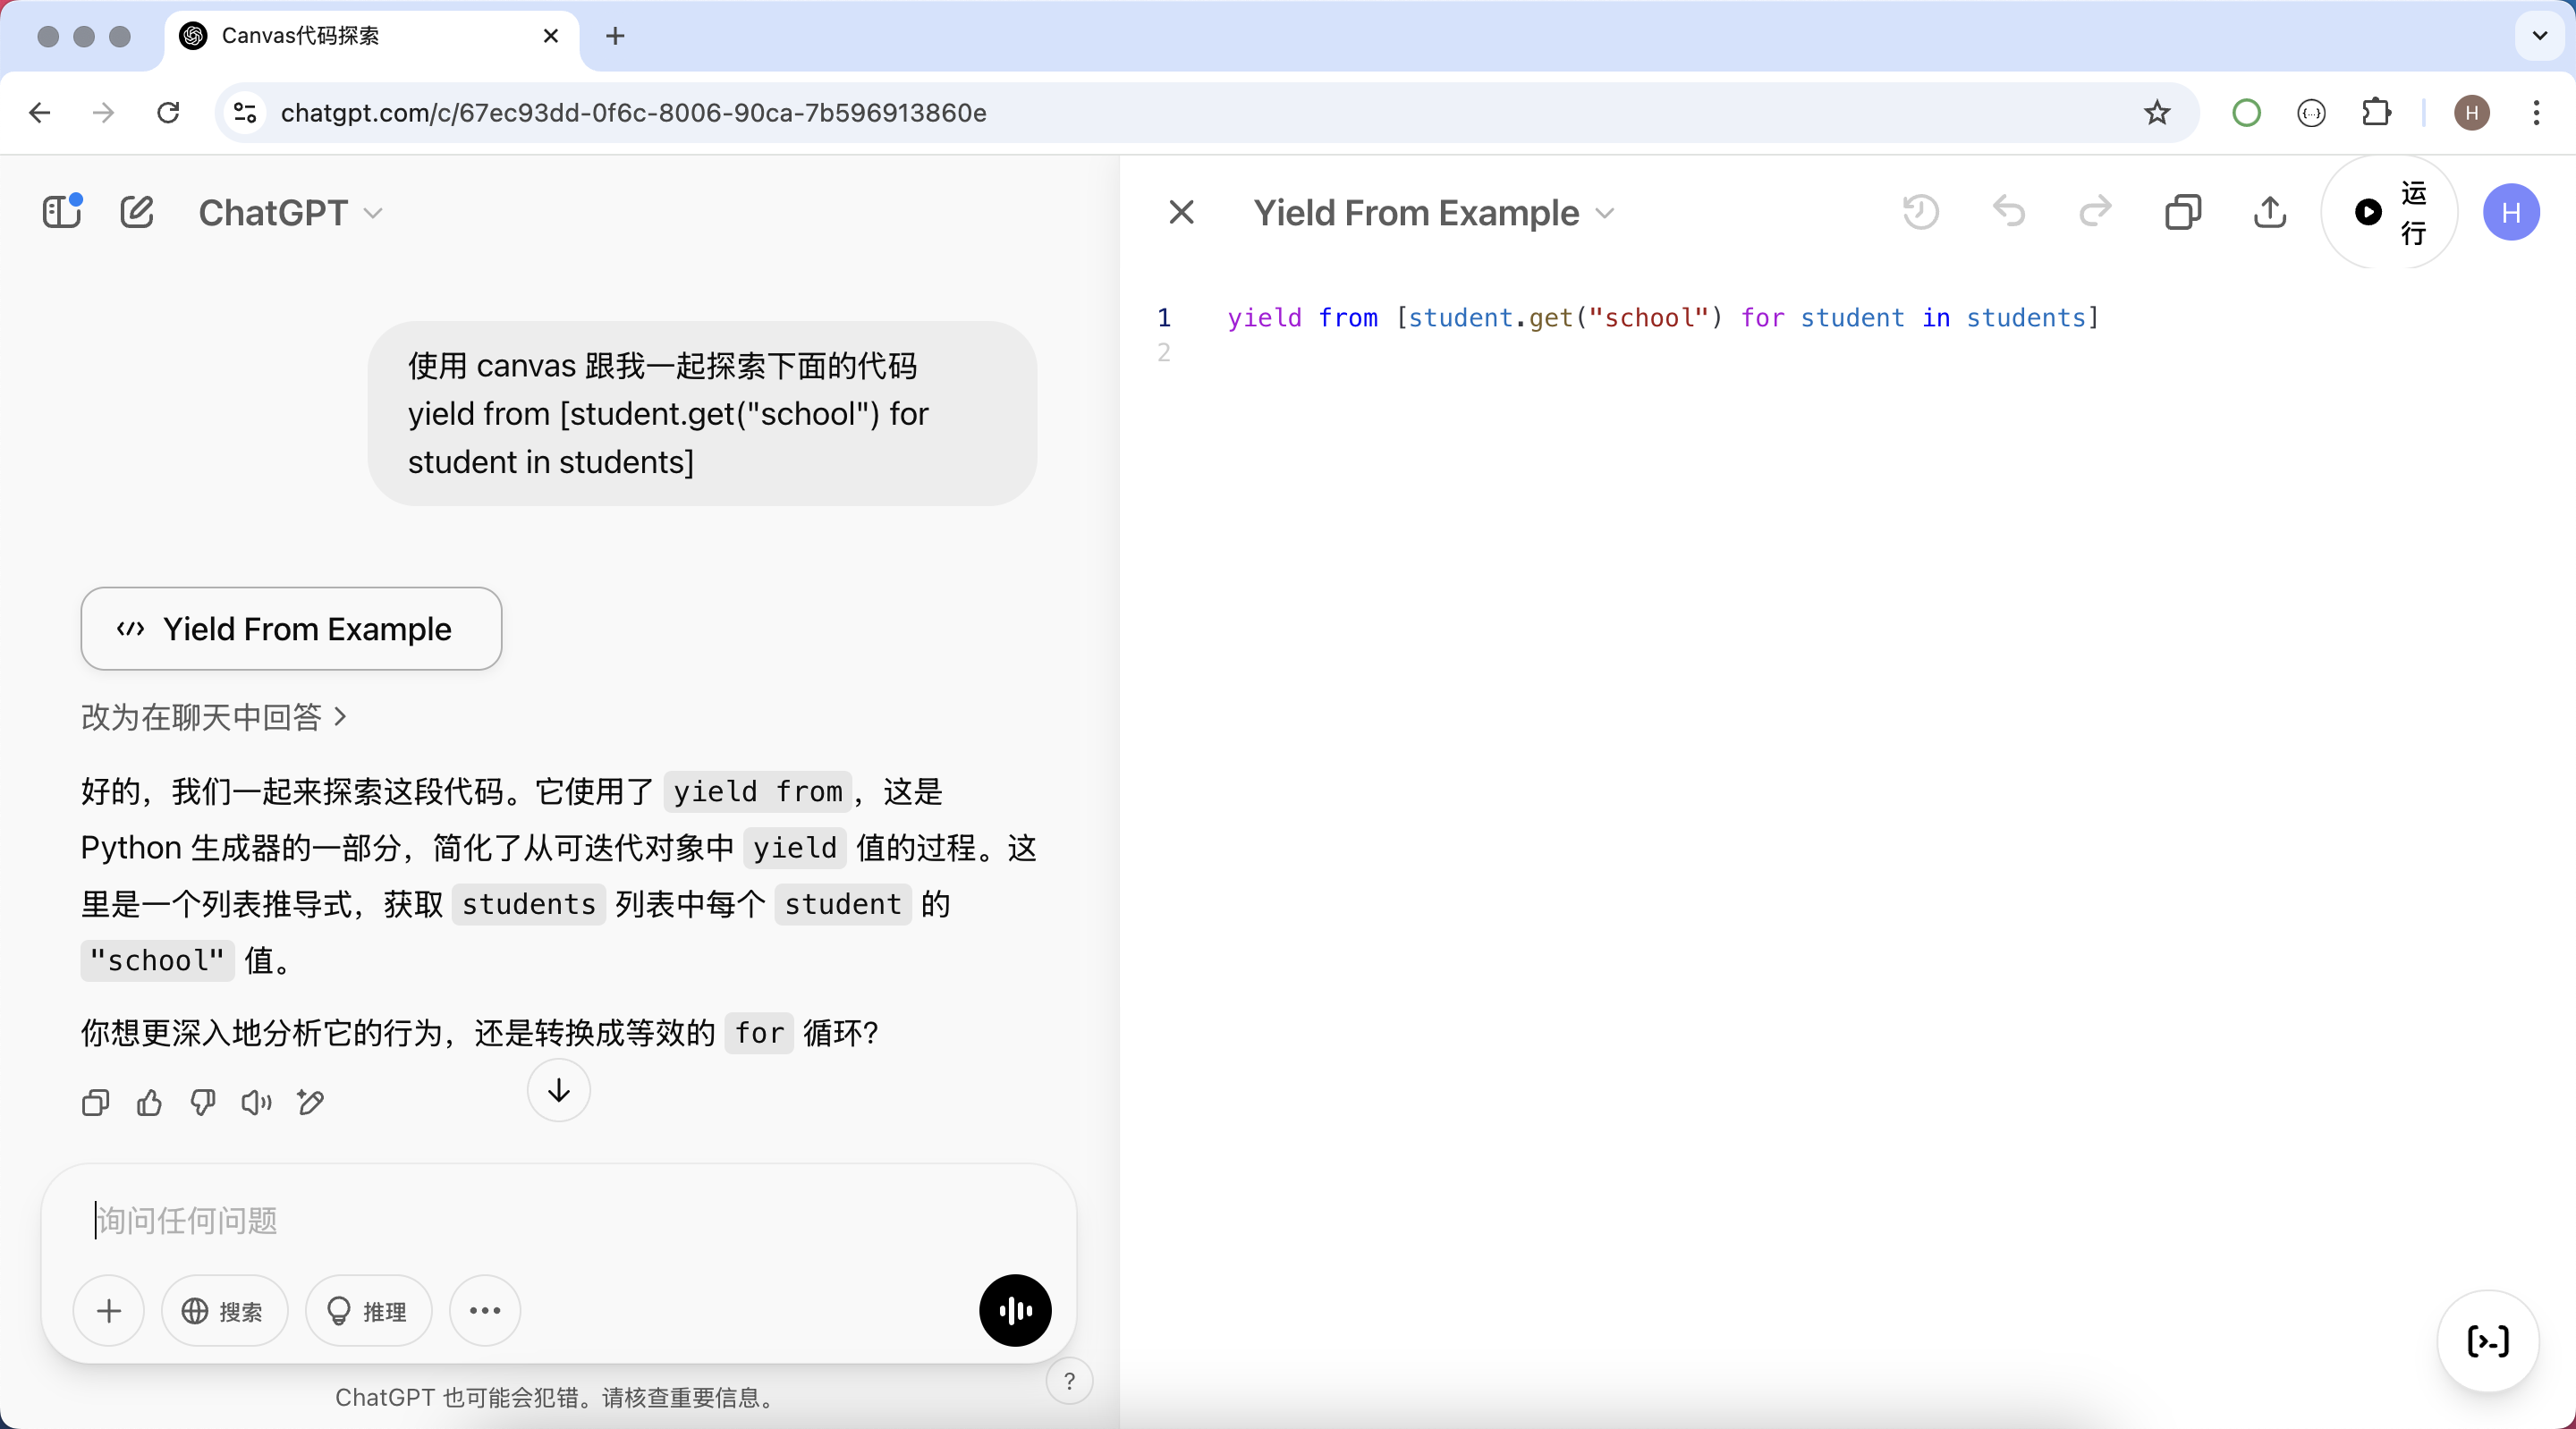Start voice mode with black waveform button

tap(1014, 1310)
